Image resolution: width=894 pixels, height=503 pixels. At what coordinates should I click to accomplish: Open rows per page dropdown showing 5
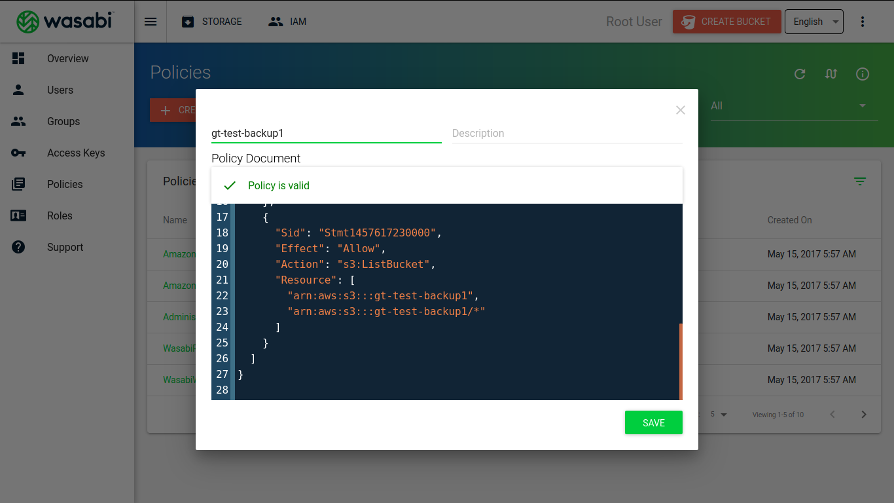[x=719, y=415]
